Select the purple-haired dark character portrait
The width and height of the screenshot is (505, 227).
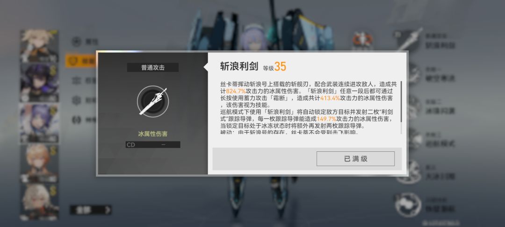click(x=39, y=82)
